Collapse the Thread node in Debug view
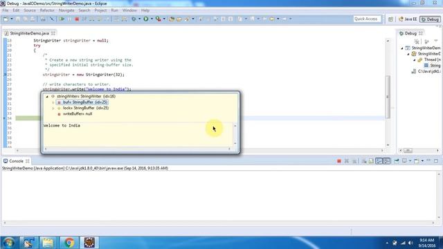 (x=414, y=60)
